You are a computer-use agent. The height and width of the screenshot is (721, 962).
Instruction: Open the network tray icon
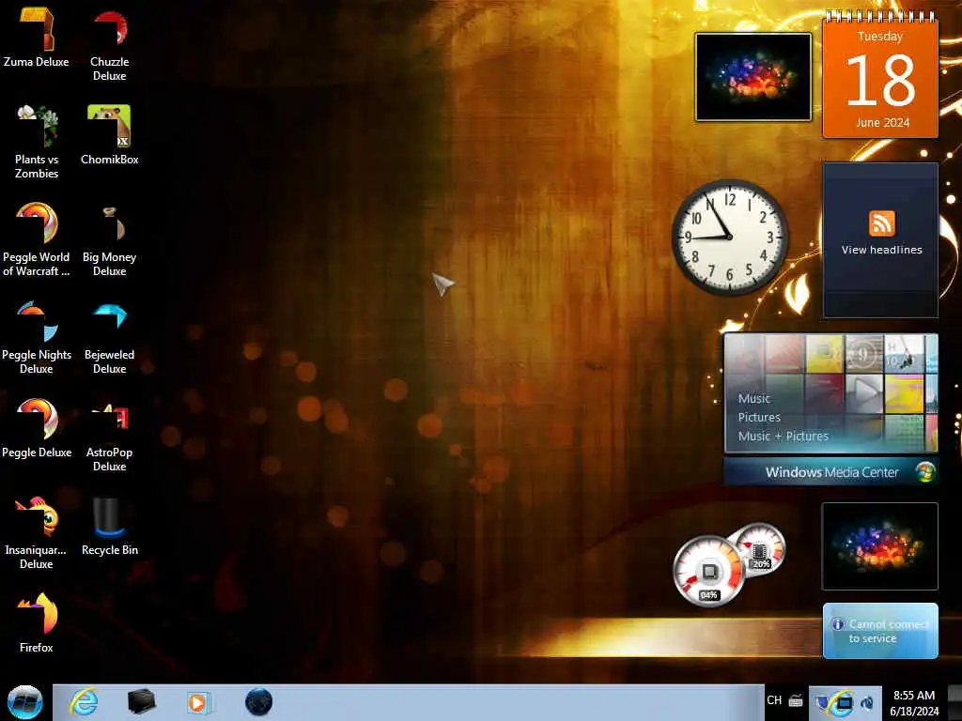pyautogui.click(x=845, y=702)
